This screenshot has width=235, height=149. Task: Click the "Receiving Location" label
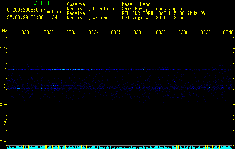tap(90, 9)
